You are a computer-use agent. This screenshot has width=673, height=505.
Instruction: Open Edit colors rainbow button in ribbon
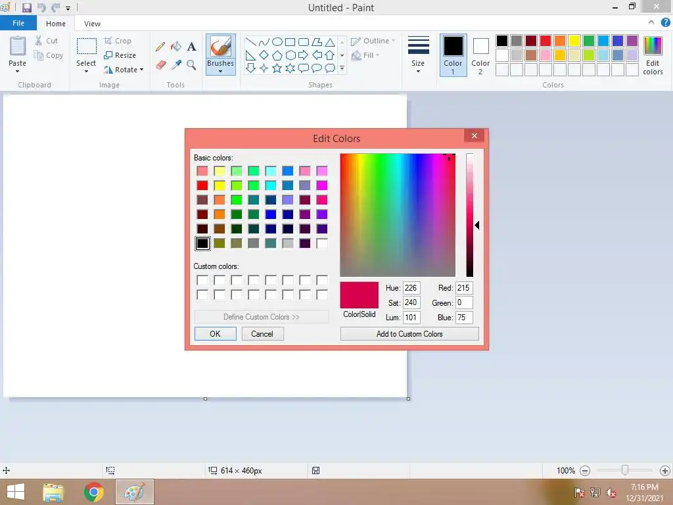pyautogui.click(x=653, y=55)
